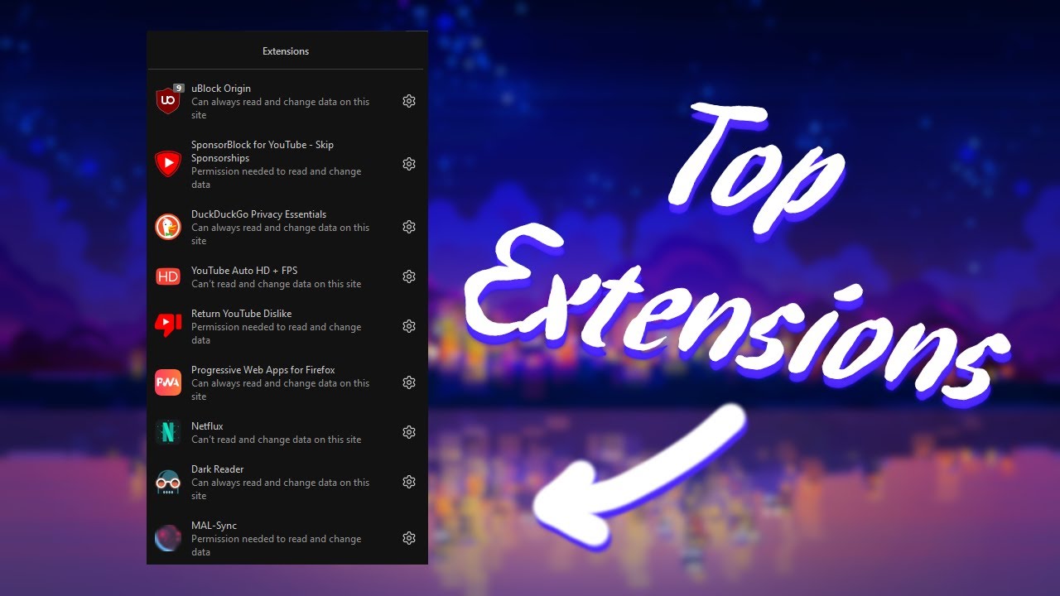Screen dimensions: 1060x596
Task: Open settings gear for Progressive Web Apps
Action: point(409,382)
